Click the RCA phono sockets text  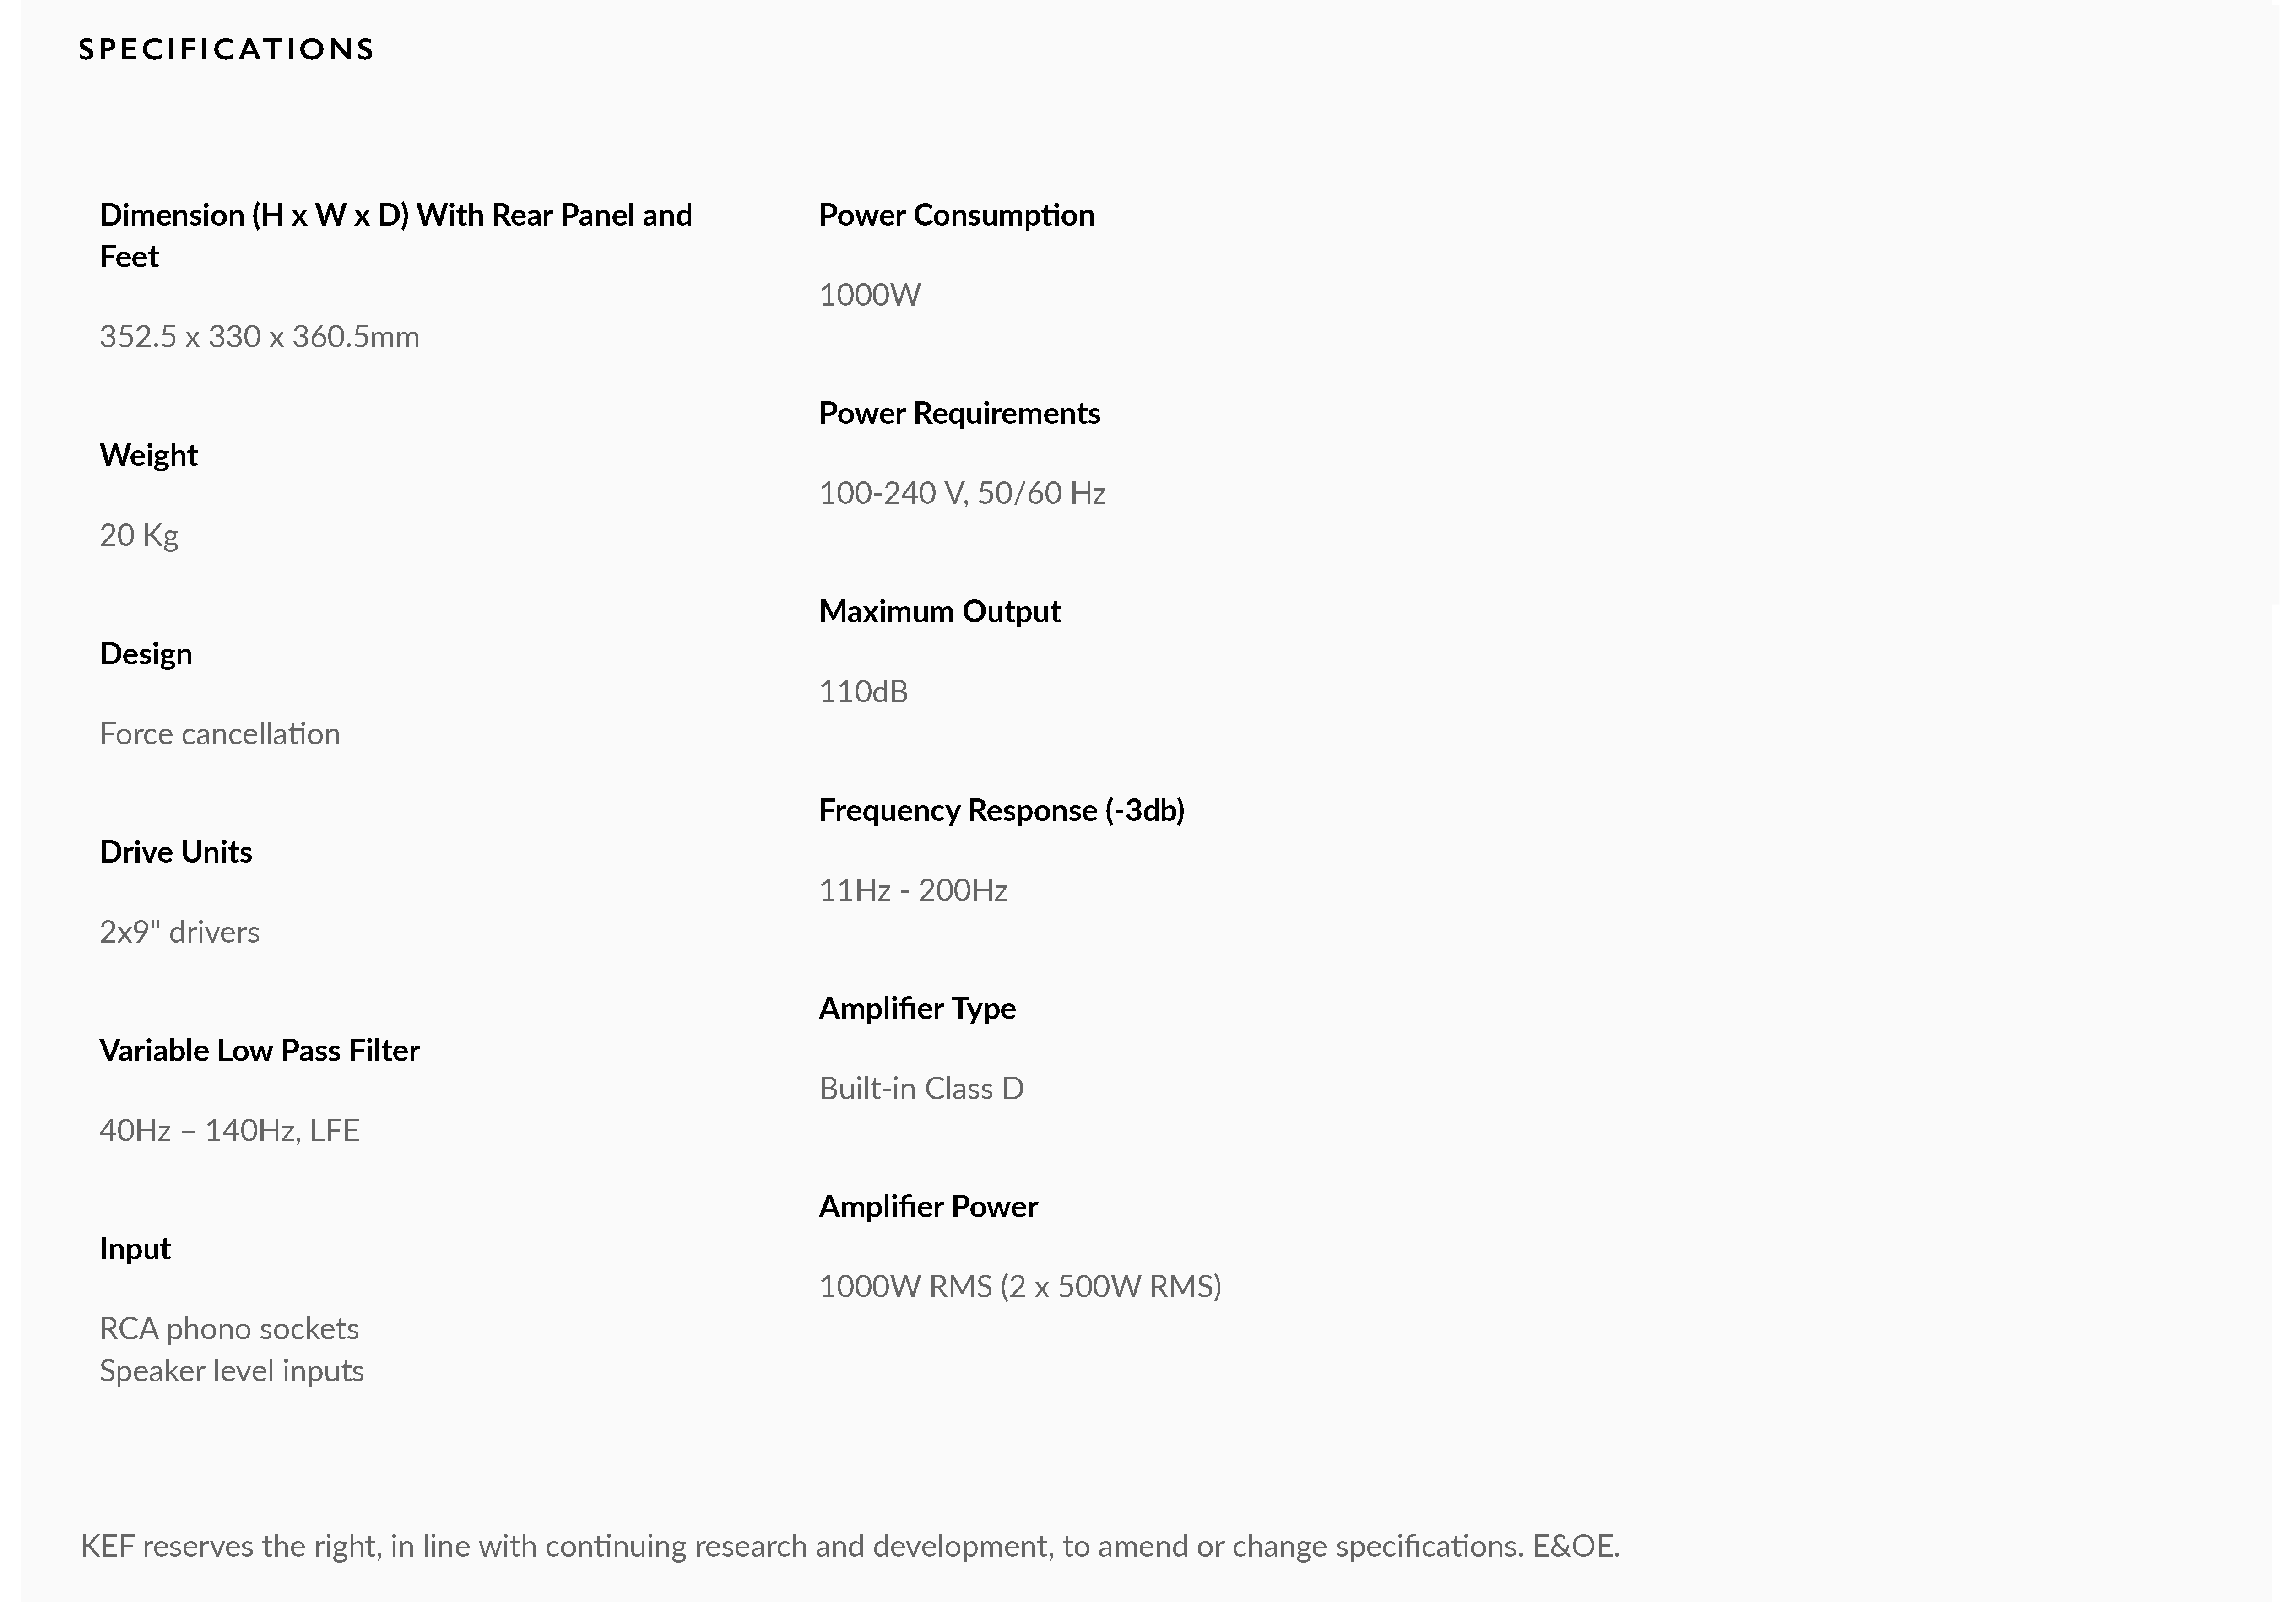pos(229,1329)
